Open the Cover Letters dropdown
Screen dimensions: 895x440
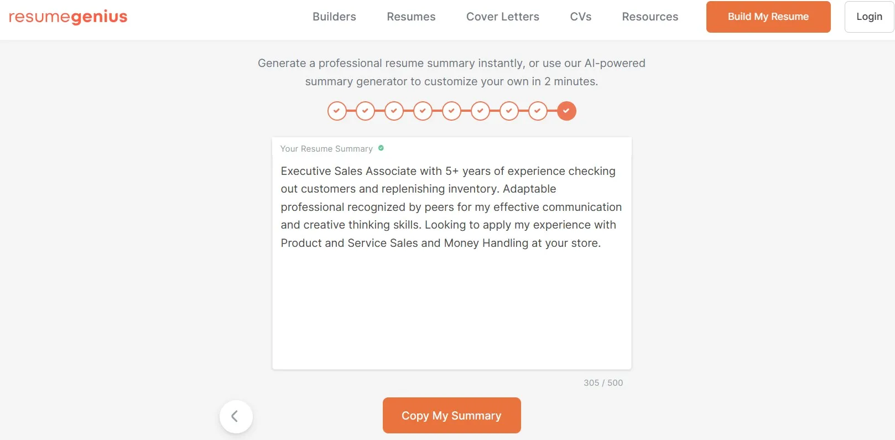tap(502, 17)
